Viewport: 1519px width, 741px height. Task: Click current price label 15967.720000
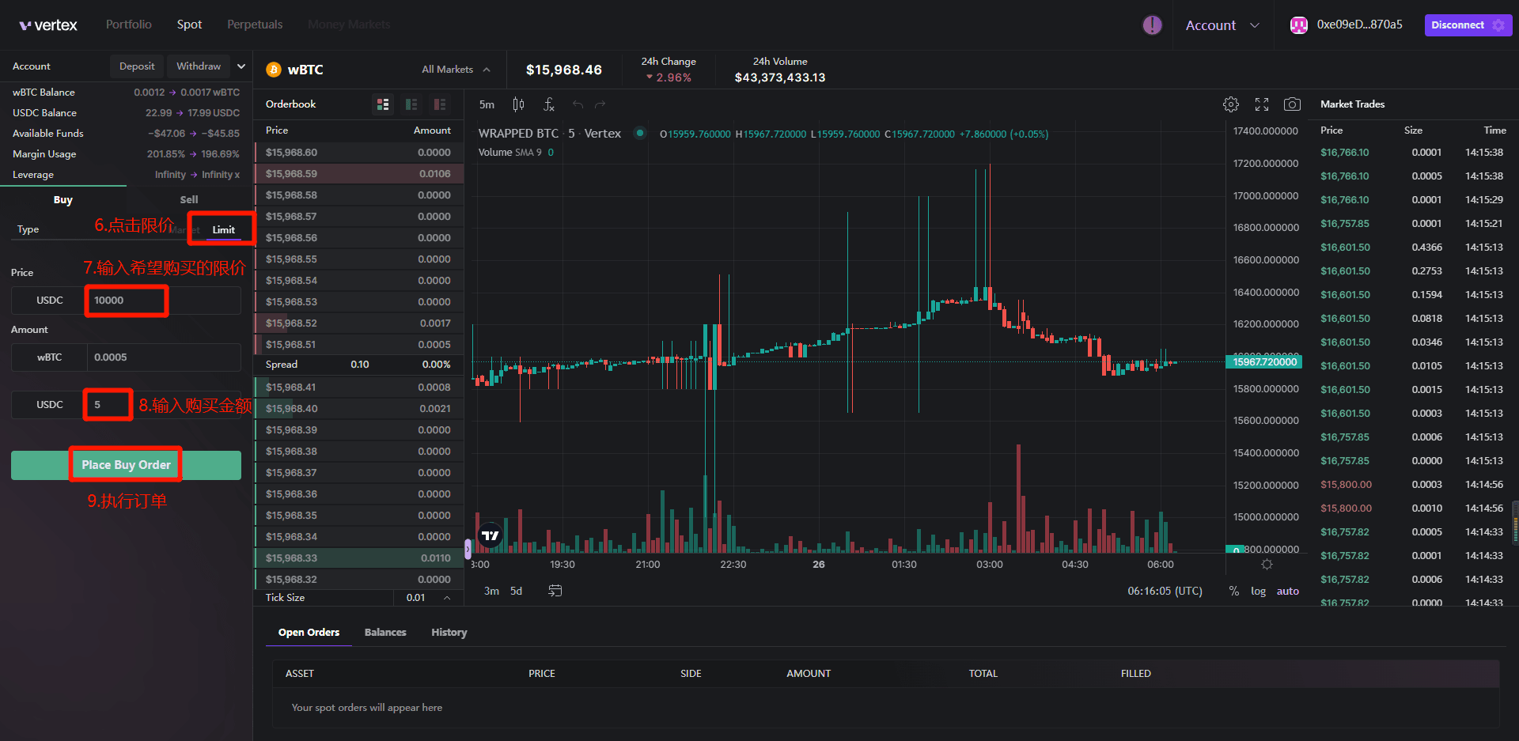pos(1263,362)
